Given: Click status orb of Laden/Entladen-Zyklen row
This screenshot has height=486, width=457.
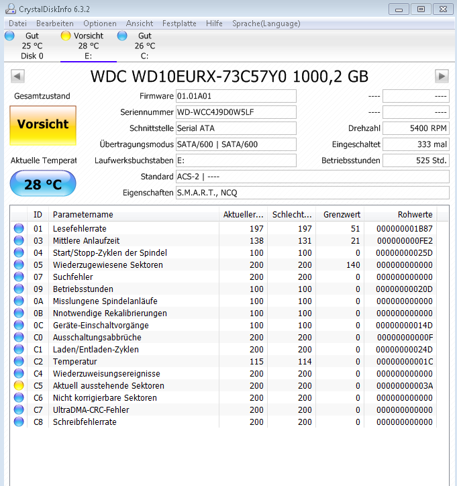Looking at the screenshot, I should 19,349.
